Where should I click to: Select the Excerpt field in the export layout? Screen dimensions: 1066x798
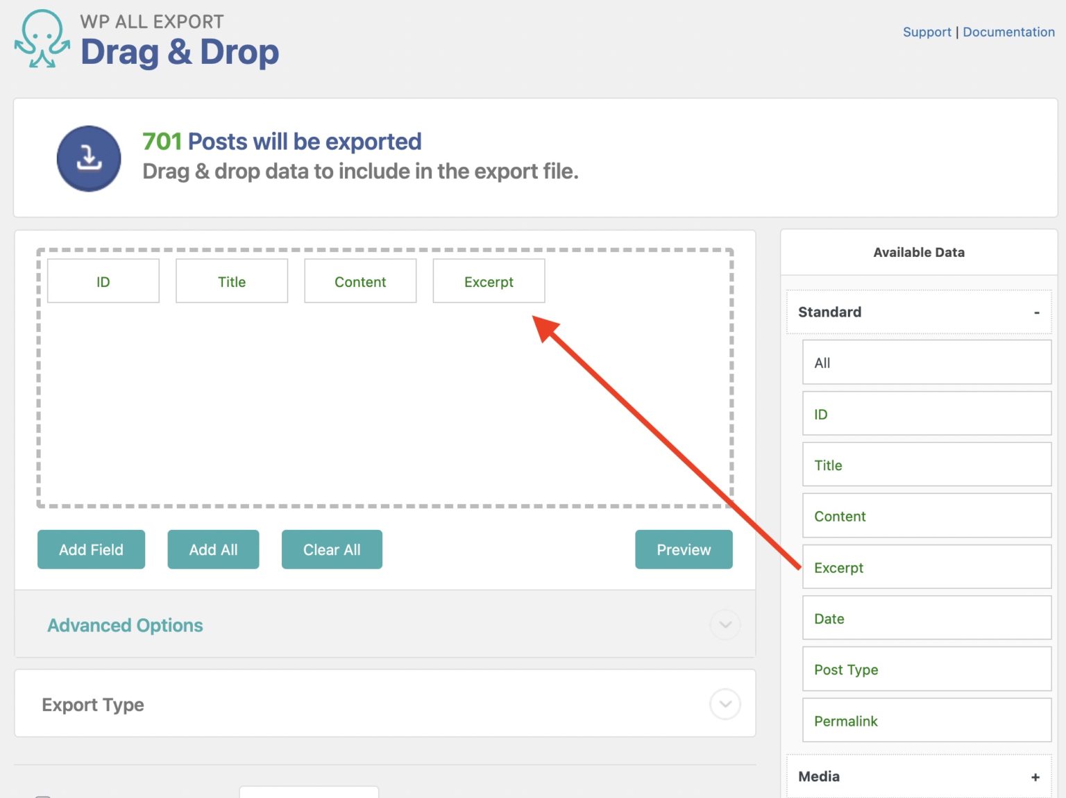(x=488, y=281)
